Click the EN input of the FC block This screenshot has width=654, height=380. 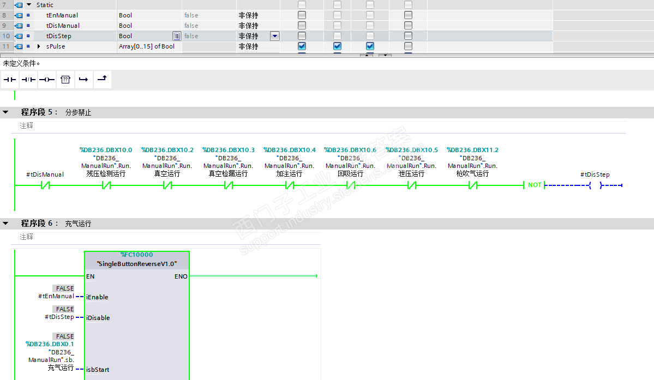(91, 276)
